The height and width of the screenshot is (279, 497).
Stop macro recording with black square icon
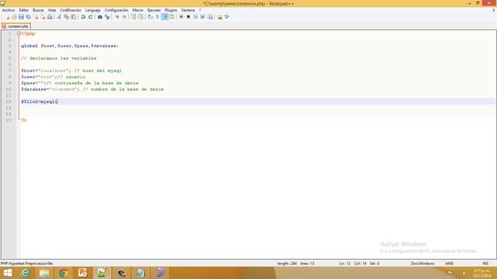point(188,17)
